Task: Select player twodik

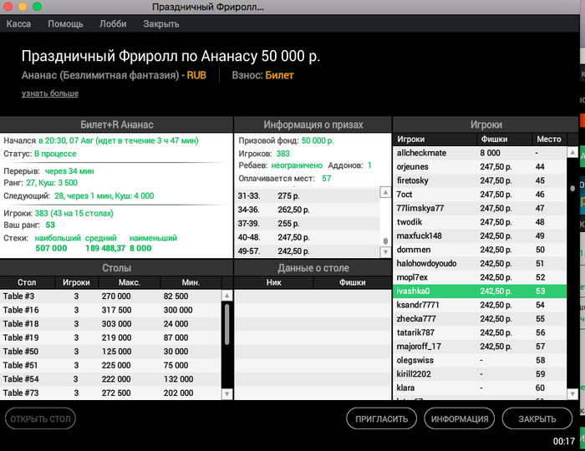Action: point(480,222)
